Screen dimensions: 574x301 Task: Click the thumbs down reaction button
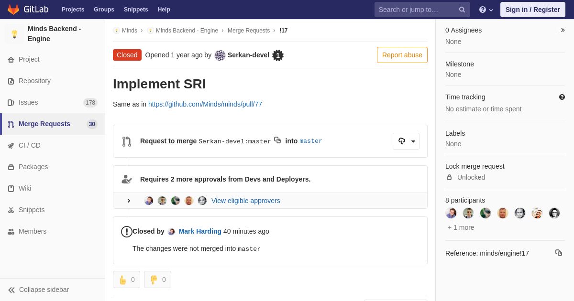[x=157, y=279]
